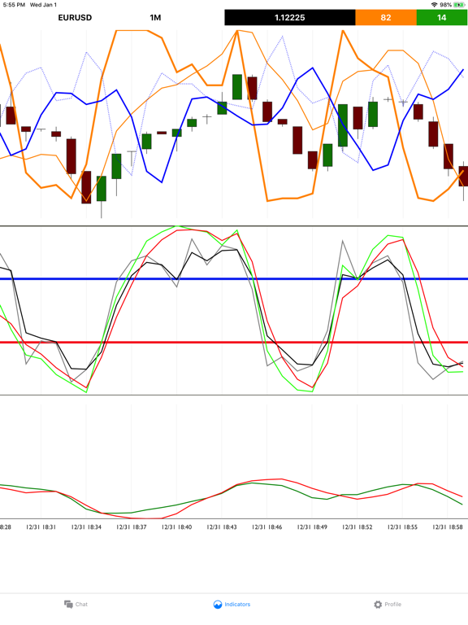Tap the 98% battery percentage

446,5
